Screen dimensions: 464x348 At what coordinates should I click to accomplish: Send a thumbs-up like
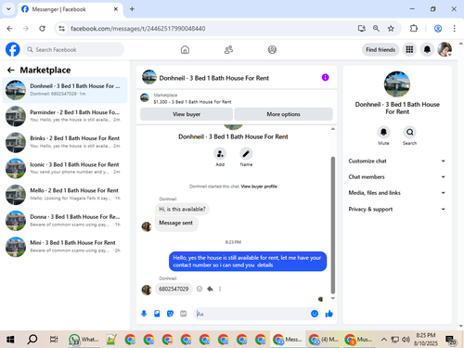tap(329, 314)
